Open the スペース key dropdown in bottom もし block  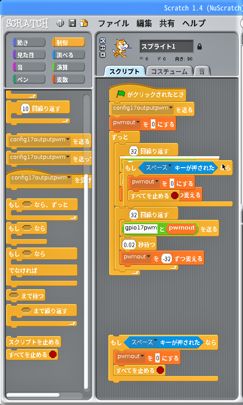[x=155, y=341]
